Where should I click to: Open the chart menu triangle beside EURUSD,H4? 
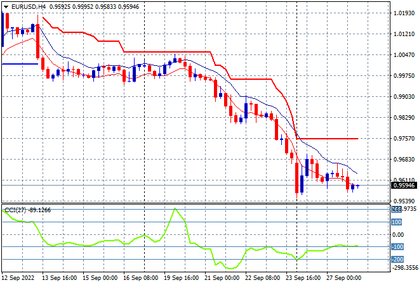(x=6, y=7)
